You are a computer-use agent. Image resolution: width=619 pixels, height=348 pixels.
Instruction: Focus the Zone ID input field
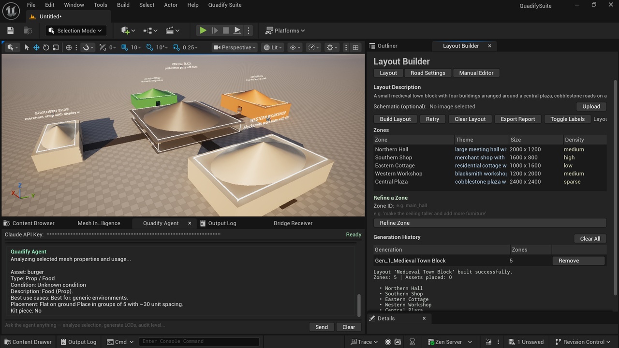501,206
